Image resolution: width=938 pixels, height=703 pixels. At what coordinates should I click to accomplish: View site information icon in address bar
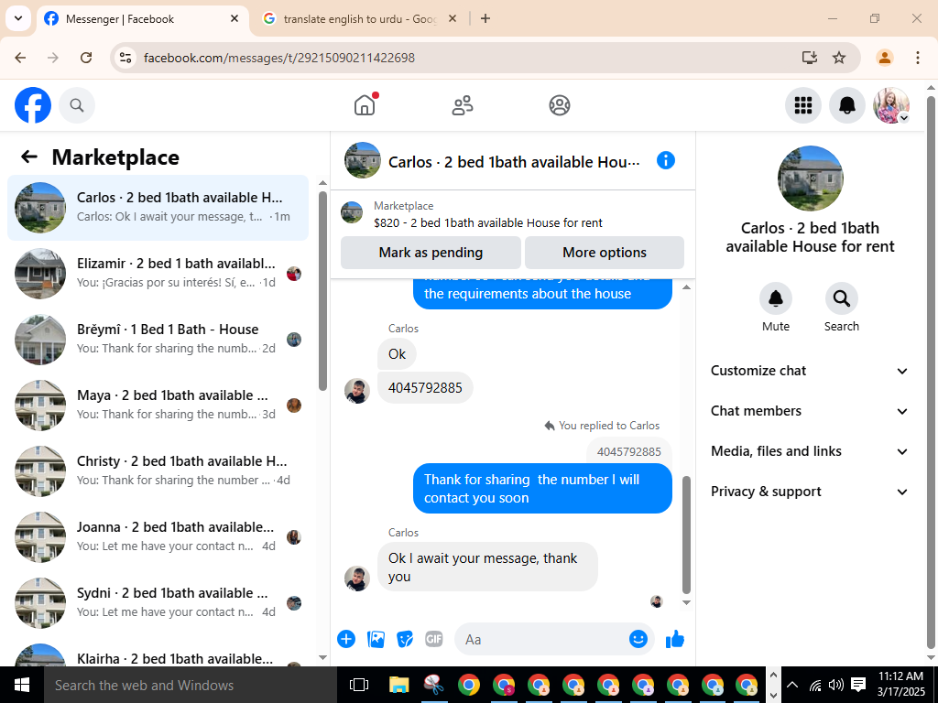click(125, 58)
